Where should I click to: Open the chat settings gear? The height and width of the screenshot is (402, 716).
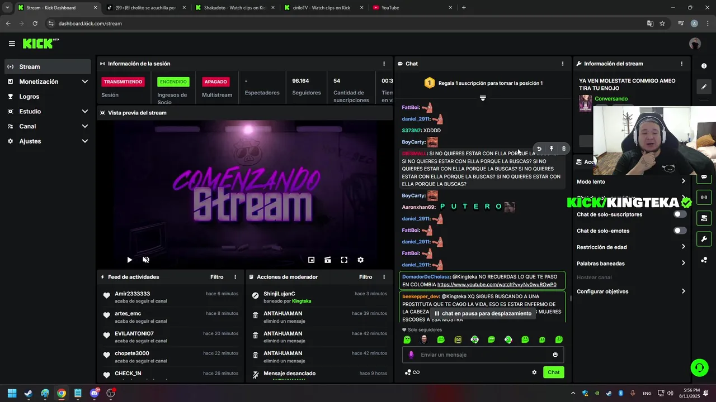pyautogui.click(x=534, y=372)
